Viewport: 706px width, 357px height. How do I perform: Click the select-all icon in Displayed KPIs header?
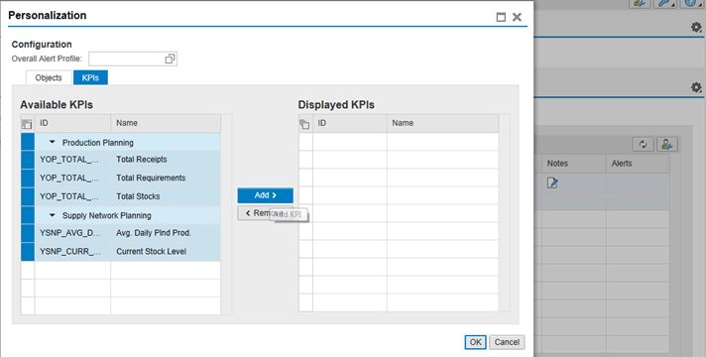coord(304,124)
